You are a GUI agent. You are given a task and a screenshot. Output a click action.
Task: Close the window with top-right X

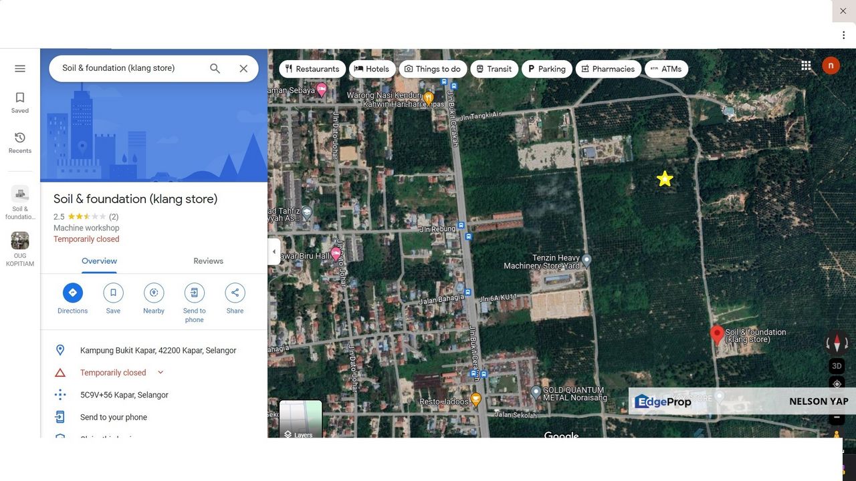[843, 11]
